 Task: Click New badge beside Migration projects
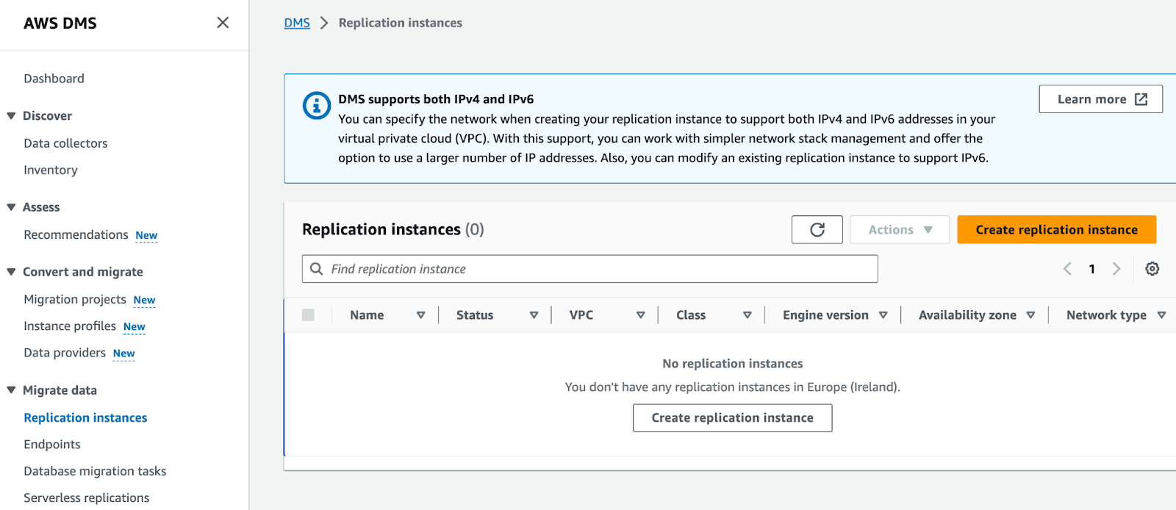point(144,300)
